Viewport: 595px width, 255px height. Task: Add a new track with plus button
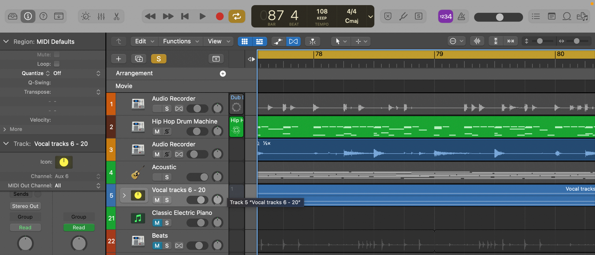point(118,59)
